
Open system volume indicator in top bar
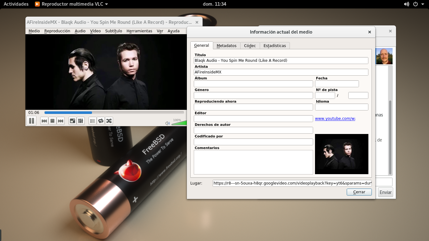pos(407,4)
